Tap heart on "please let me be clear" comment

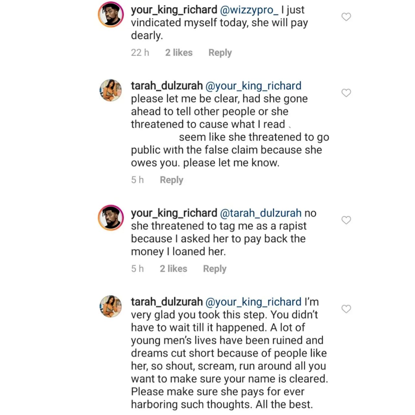tap(346, 93)
